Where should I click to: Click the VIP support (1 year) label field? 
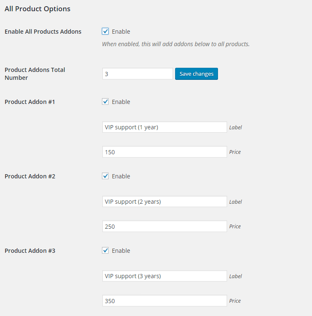(x=164, y=127)
